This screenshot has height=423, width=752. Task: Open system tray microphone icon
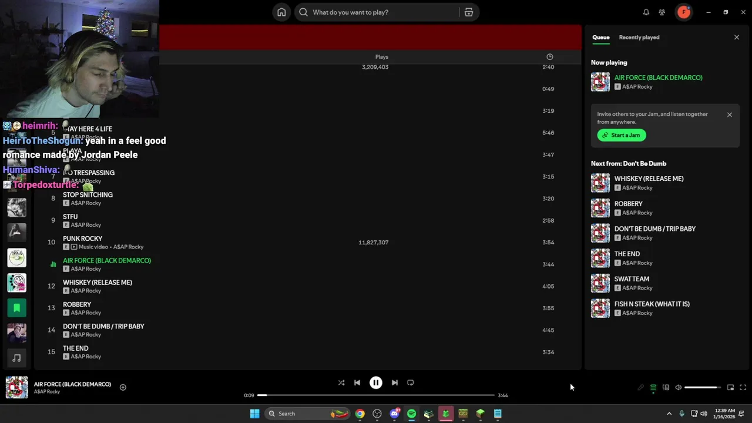[x=681, y=414]
